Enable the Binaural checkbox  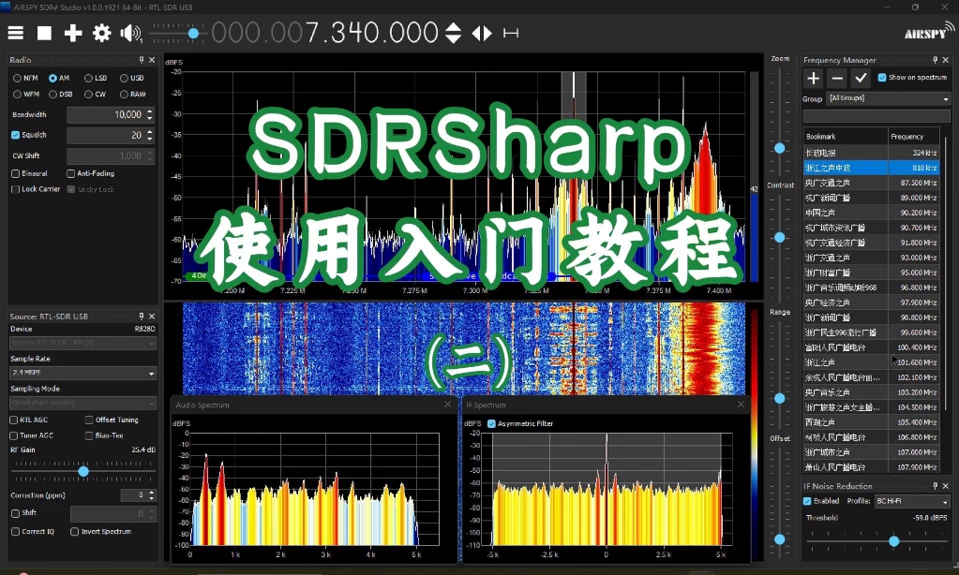click(15, 173)
